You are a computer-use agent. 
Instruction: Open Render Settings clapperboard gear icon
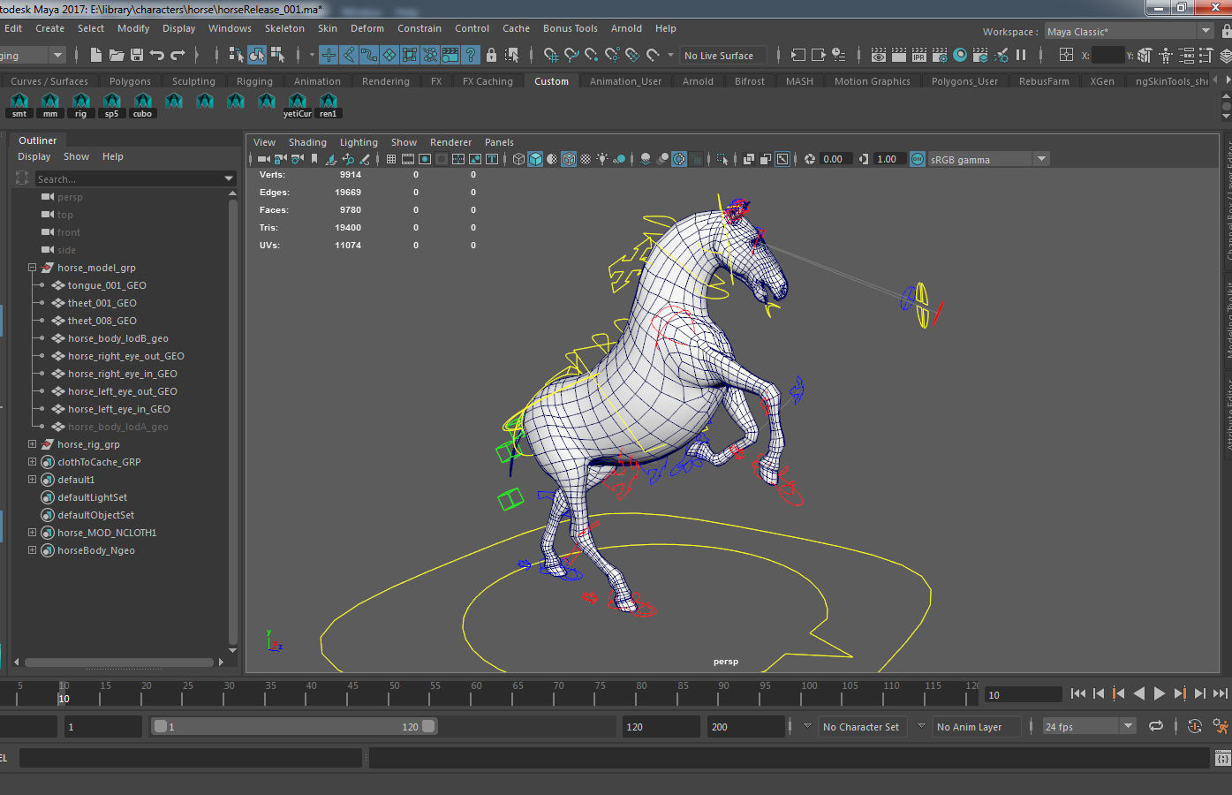click(940, 55)
